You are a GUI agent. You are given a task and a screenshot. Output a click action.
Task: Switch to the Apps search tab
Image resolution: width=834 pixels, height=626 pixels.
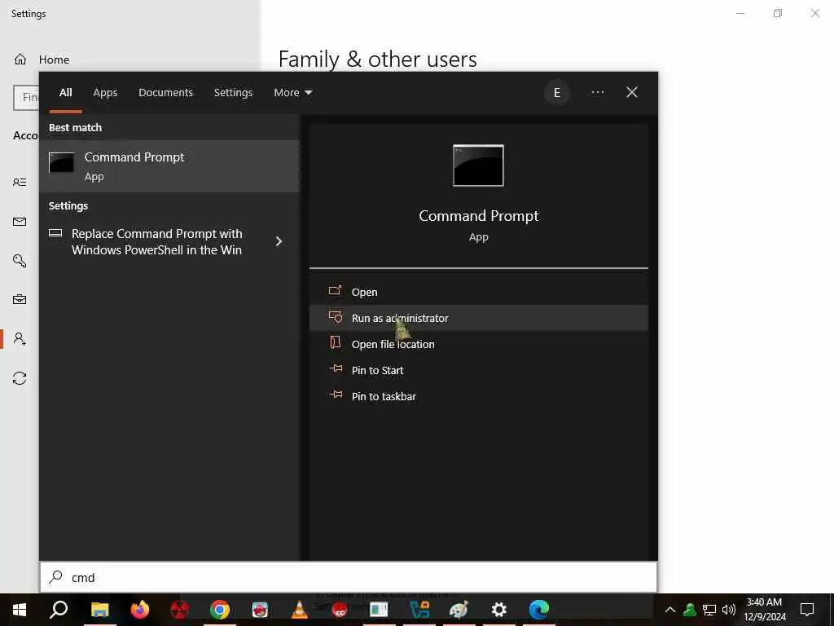pos(105,93)
